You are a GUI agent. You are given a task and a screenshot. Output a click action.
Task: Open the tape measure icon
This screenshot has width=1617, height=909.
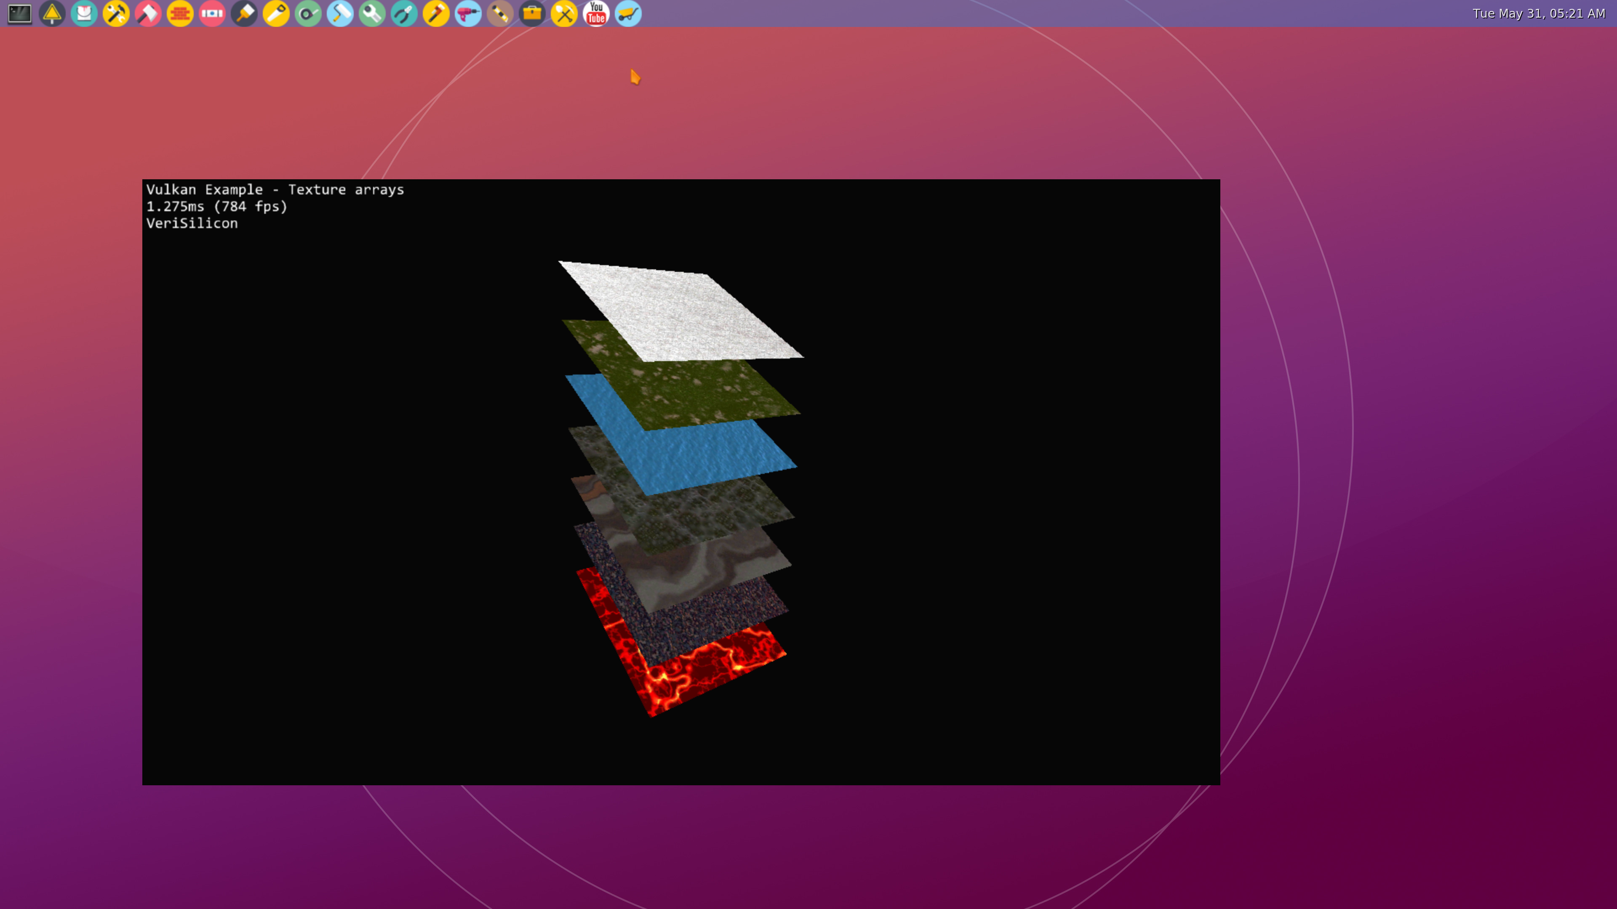tap(308, 13)
